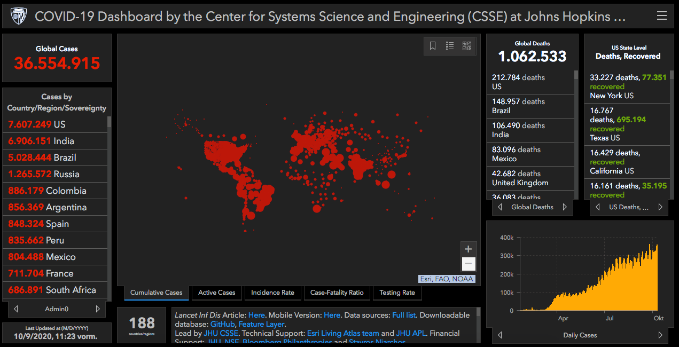Switch to the Active Cases tab
The image size is (679, 347).
click(x=216, y=293)
